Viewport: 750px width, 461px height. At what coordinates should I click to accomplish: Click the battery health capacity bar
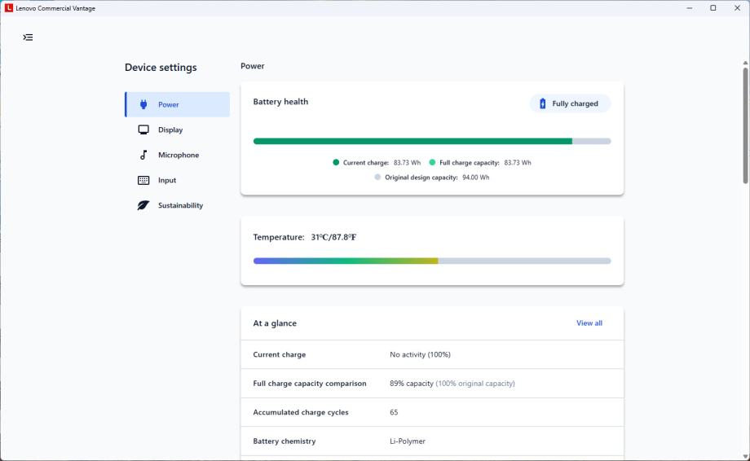431,141
